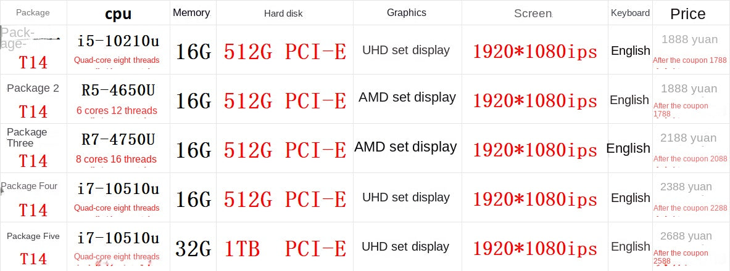Click the 2688 yuan price

(686, 236)
